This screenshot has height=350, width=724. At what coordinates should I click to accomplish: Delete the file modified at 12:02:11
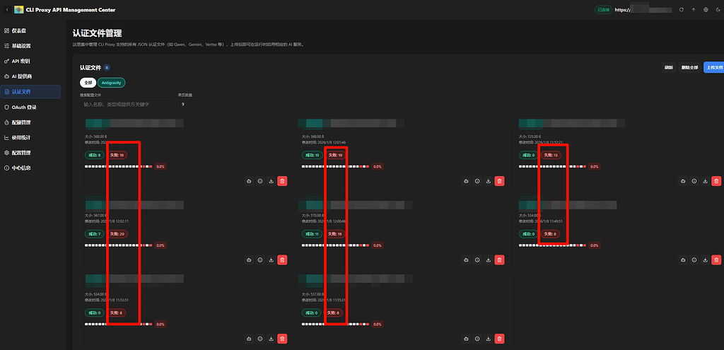click(x=282, y=260)
